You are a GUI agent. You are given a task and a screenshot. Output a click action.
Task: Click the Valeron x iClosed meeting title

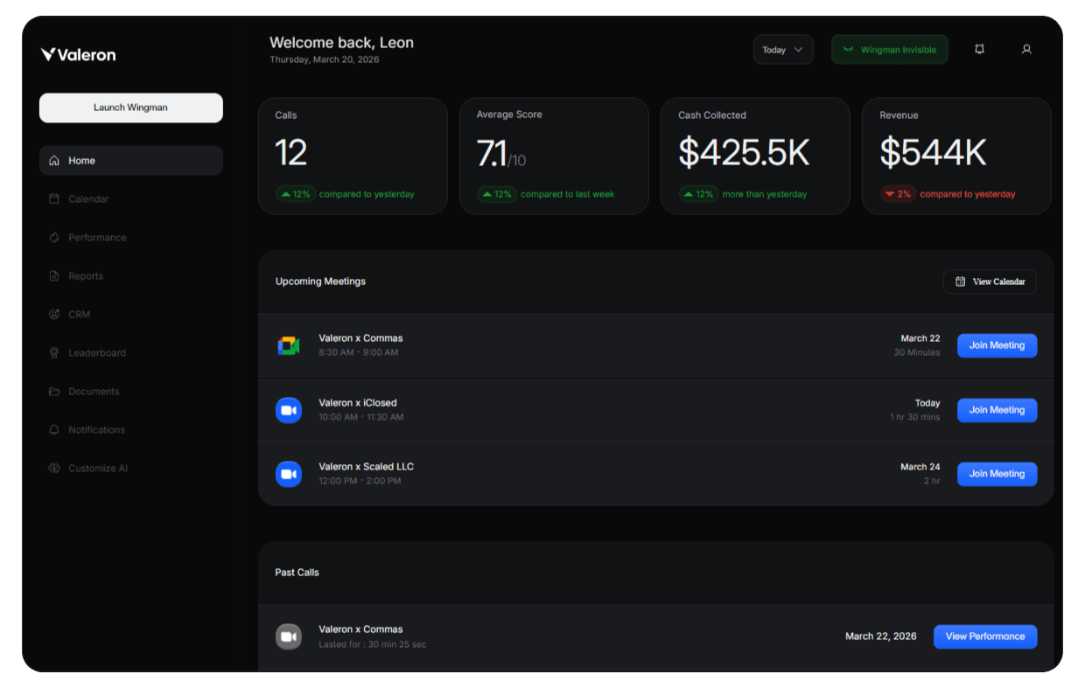tap(358, 403)
